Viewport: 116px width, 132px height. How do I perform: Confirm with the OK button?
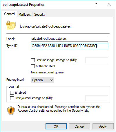[56, 126]
